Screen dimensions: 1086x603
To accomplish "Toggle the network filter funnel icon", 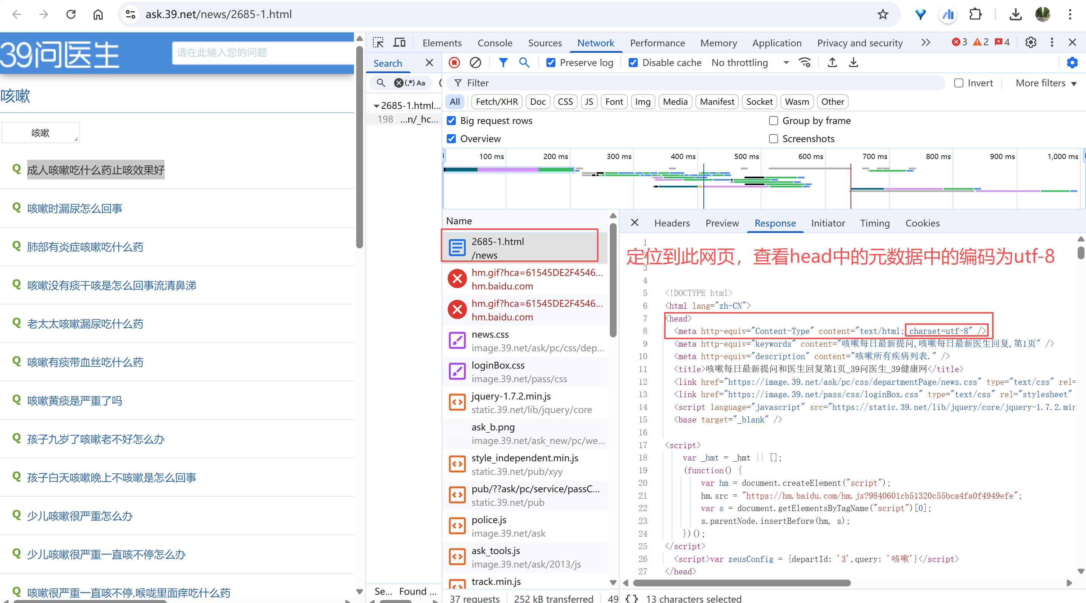I will pos(503,63).
